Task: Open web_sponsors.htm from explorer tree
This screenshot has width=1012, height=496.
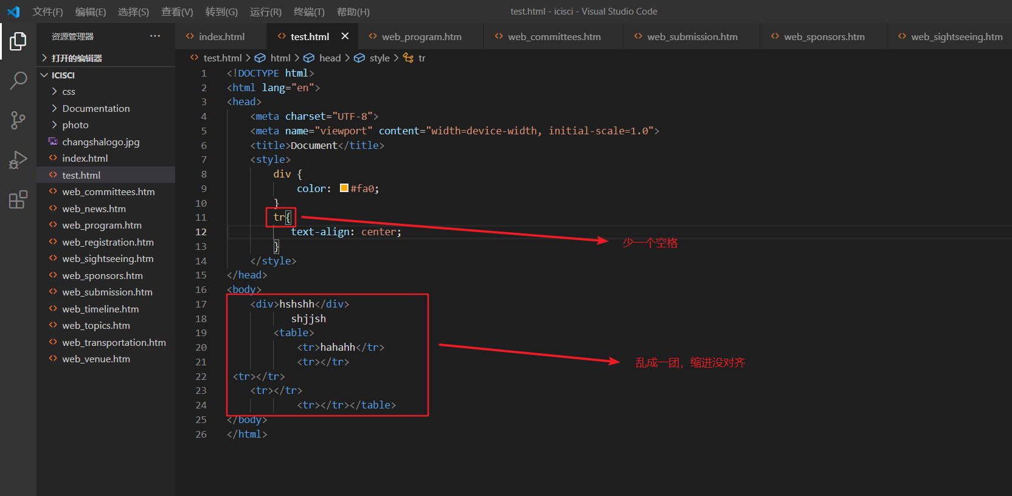Action: (106, 275)
